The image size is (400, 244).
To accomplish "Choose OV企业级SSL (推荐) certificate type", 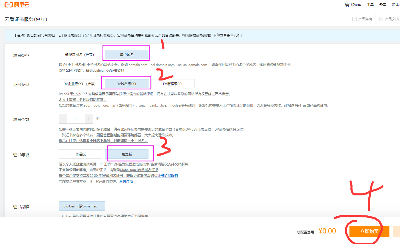I will point(80,84).
